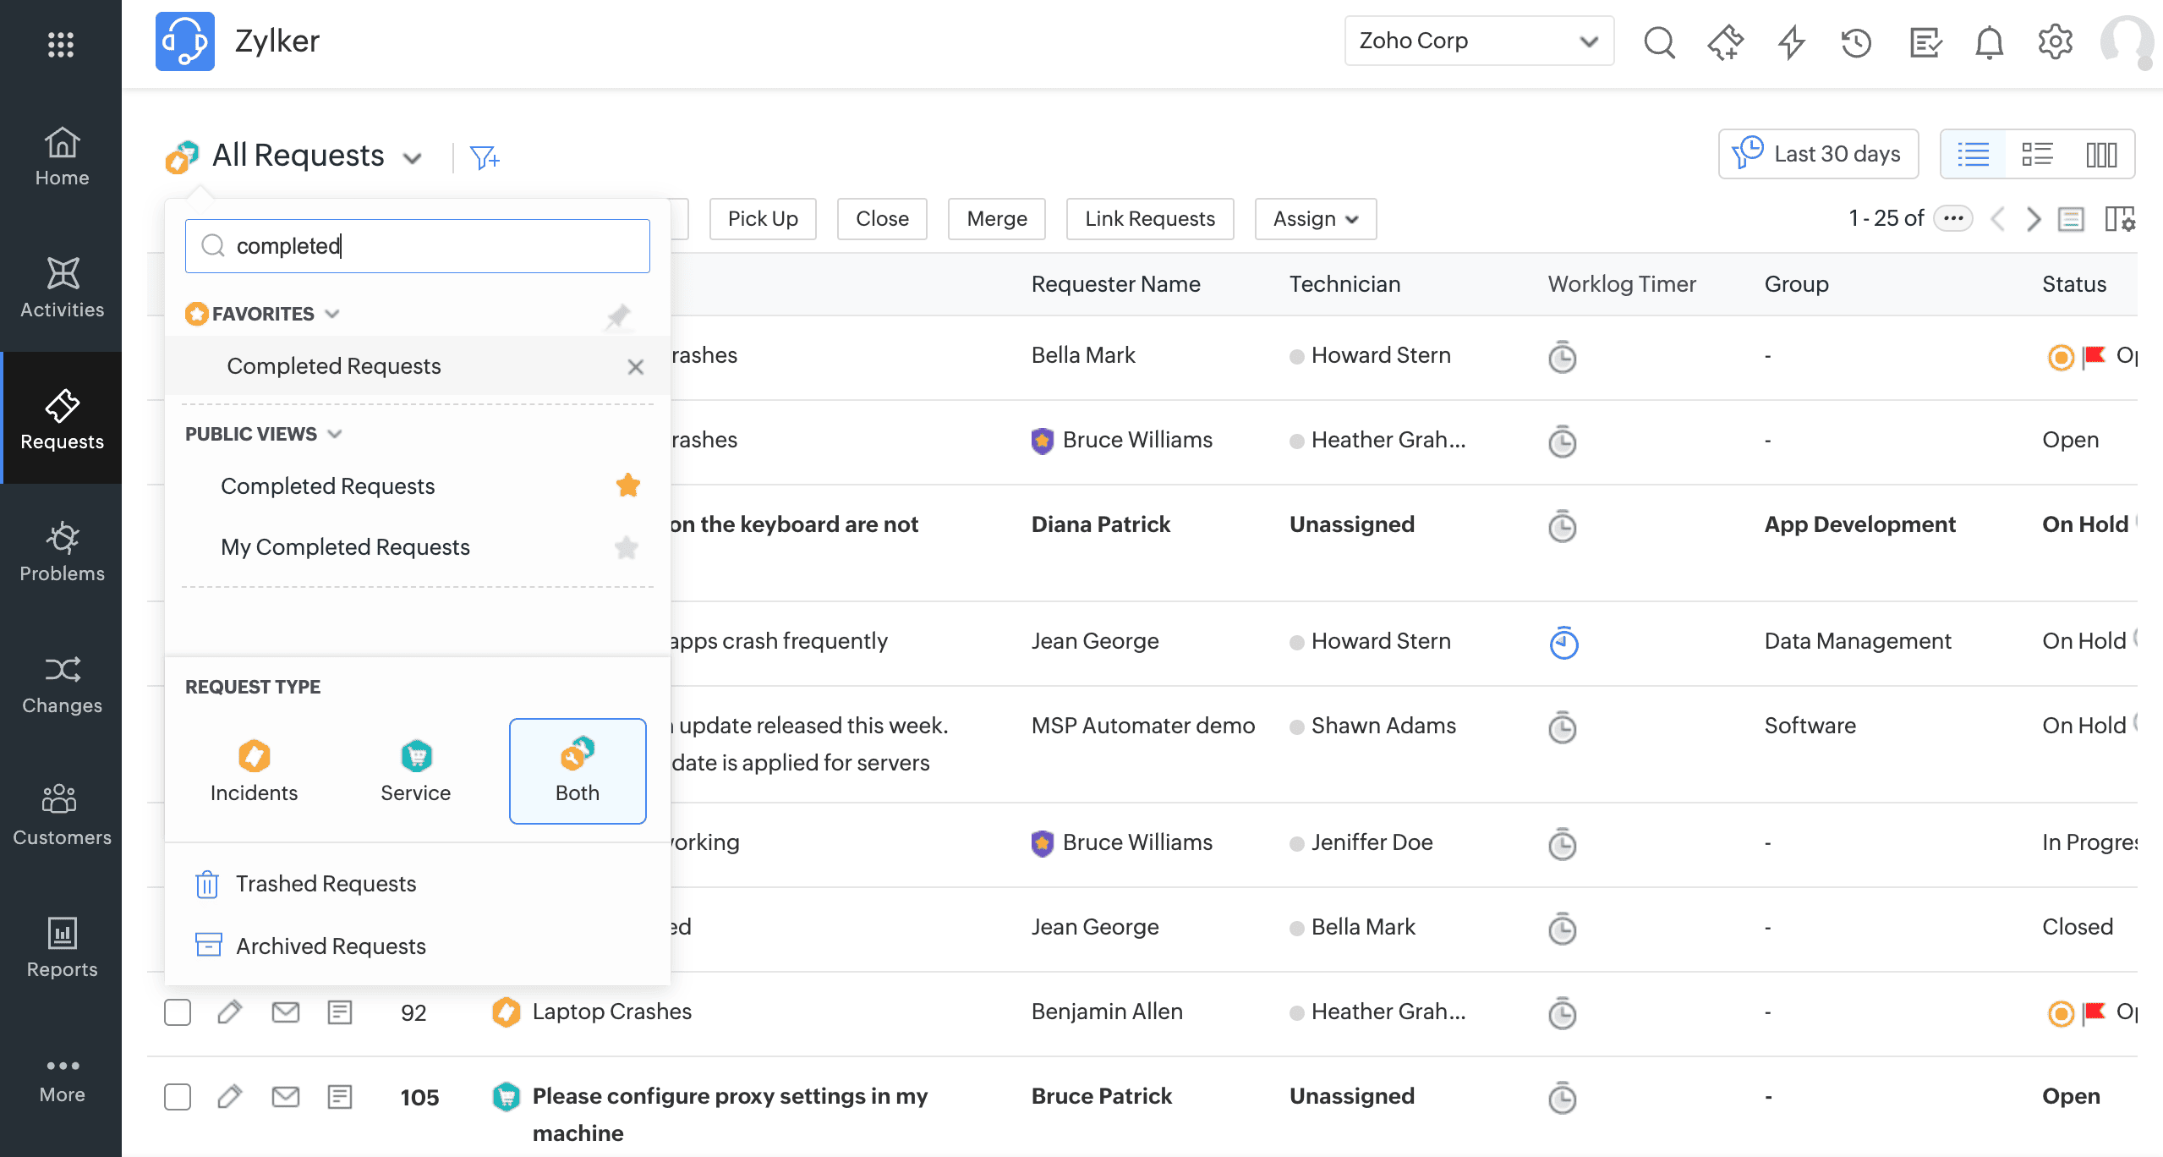The height and width of the screenshot is (1157, 2163).
Task: Open the recent history clock icon
Action: [x=1856, y=41]
